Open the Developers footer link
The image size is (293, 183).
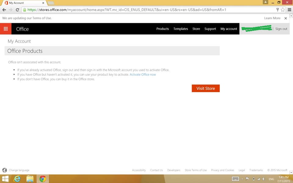point(174,170)
